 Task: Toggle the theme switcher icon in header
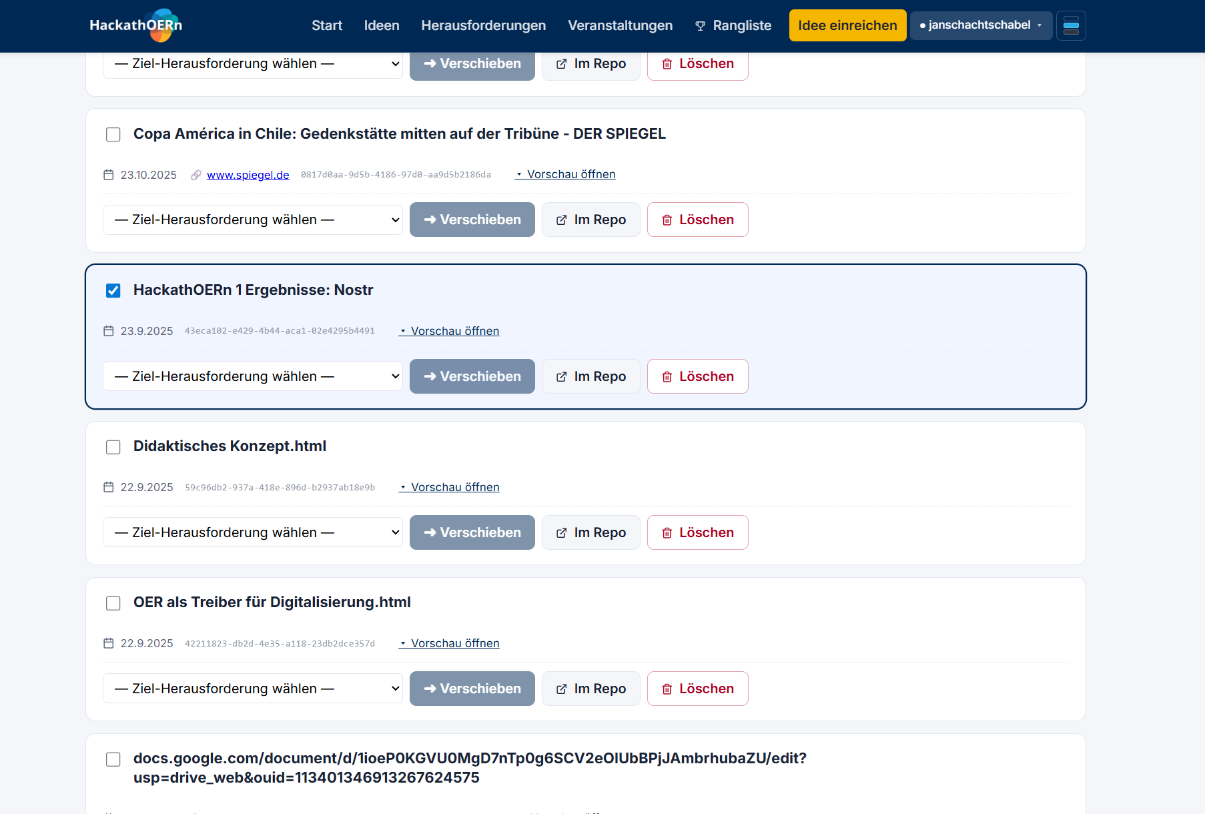pyautogui.click(x=1071, y=25)
